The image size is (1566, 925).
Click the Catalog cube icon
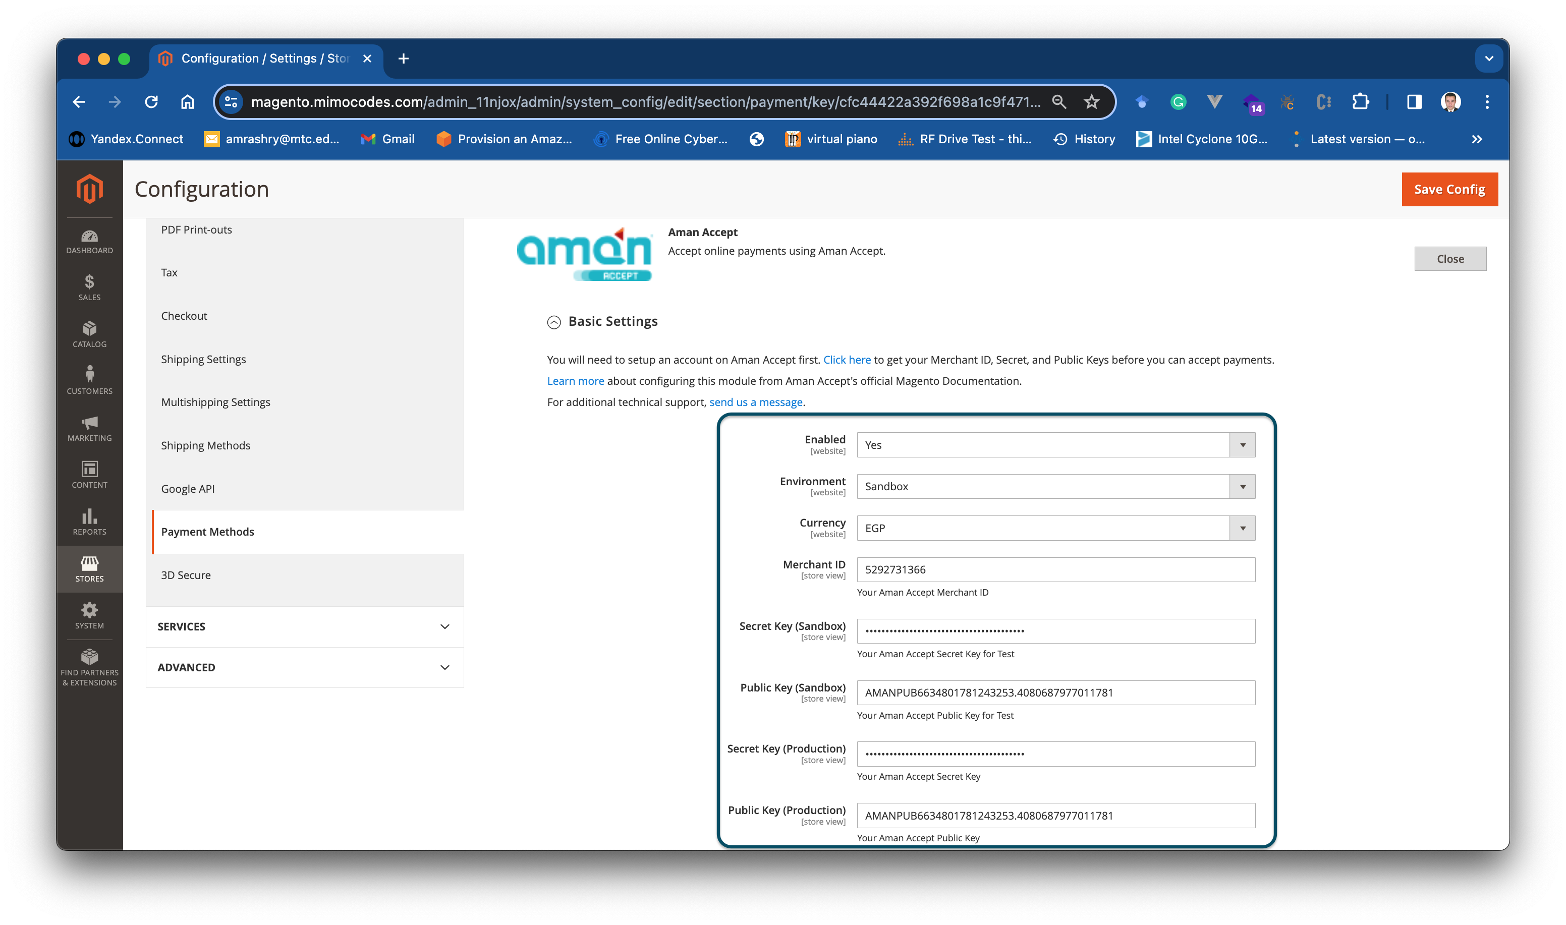click(x=89, y=334)
